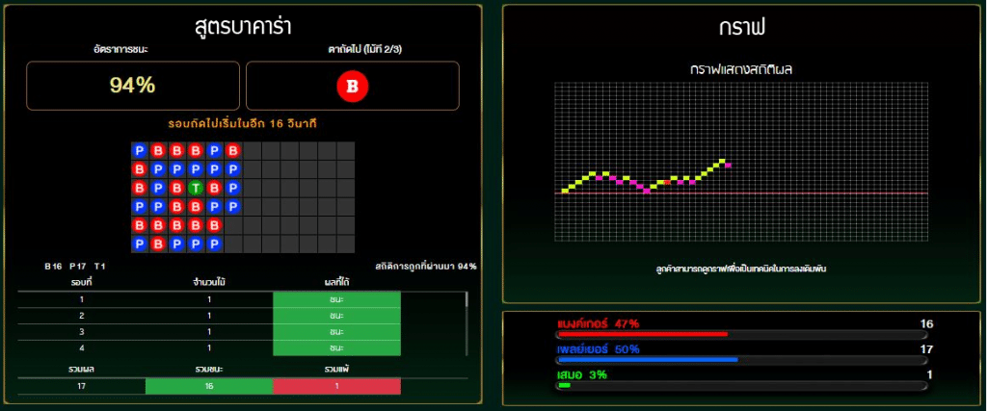The height and width of the screenshot is (411, 987).
Task: Click the green Tie 3% progress bar
Action: [564, 385]
